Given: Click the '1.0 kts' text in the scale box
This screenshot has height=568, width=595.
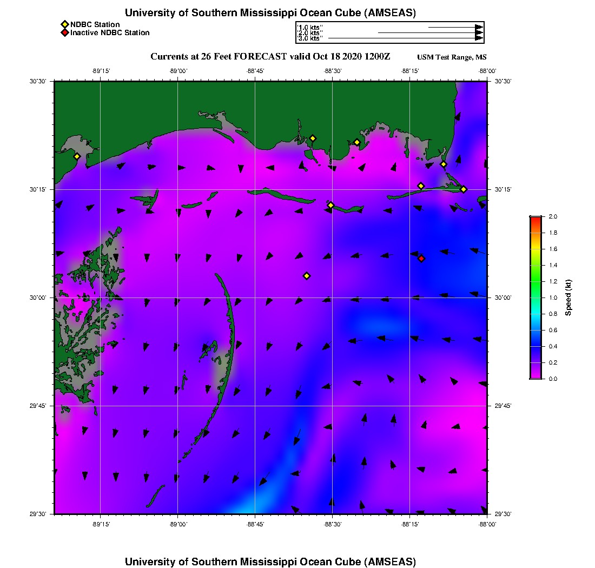Looking at the screenshot, I should click(x=310, y=28).
